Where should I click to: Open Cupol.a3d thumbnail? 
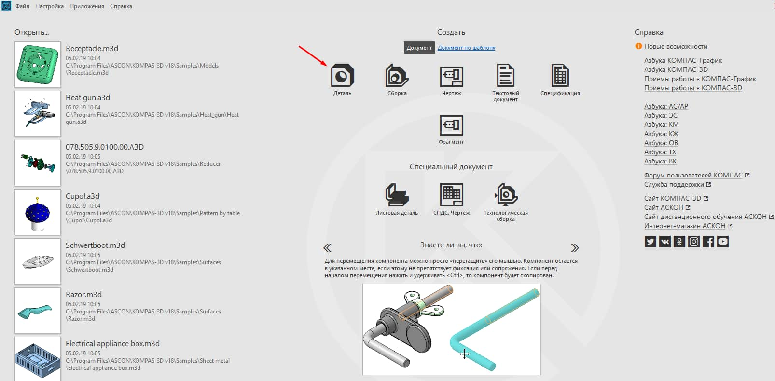tap(38, 212)
